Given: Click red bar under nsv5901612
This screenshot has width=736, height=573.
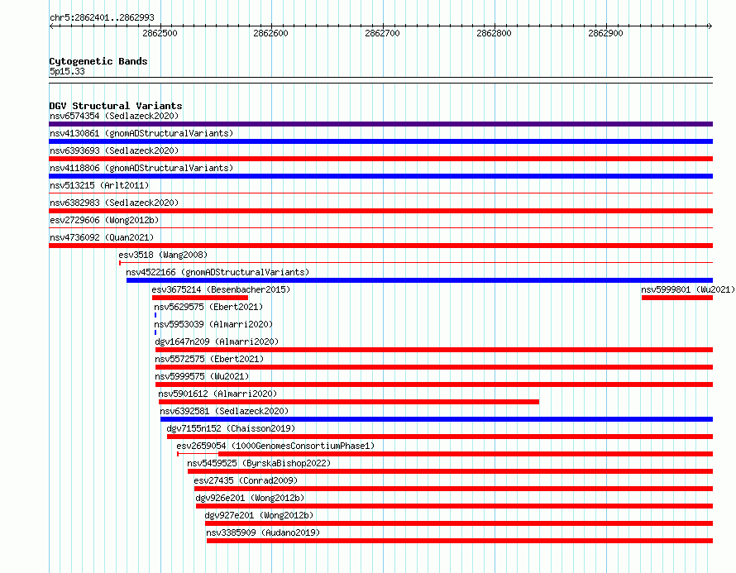Looking at the screenshot, I should click(x=349, y=402).
